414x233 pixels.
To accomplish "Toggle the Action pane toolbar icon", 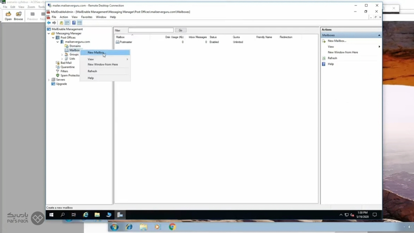I will (80, 23).
